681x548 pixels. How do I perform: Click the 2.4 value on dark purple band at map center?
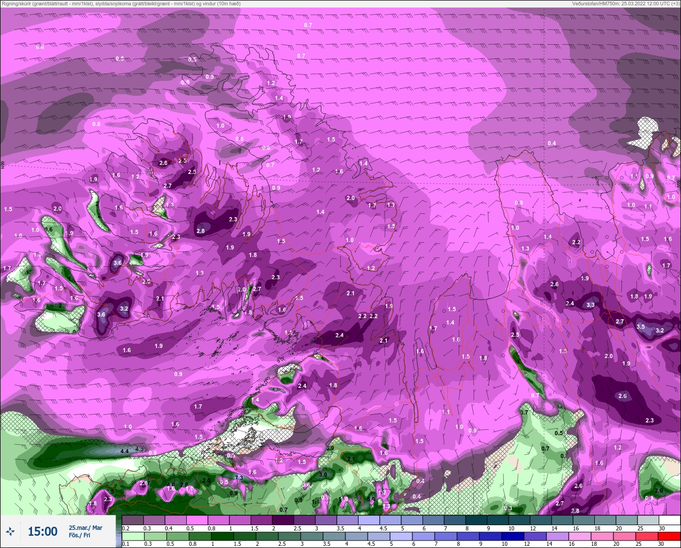click(x=339, y=335)
